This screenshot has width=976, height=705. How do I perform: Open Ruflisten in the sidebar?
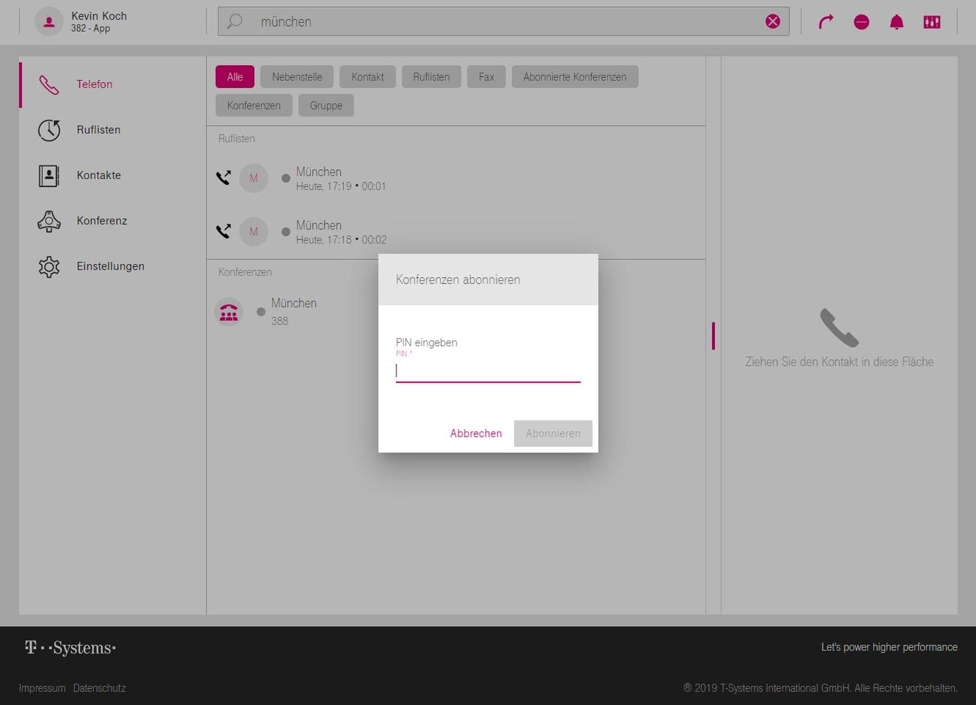point(98,130)
